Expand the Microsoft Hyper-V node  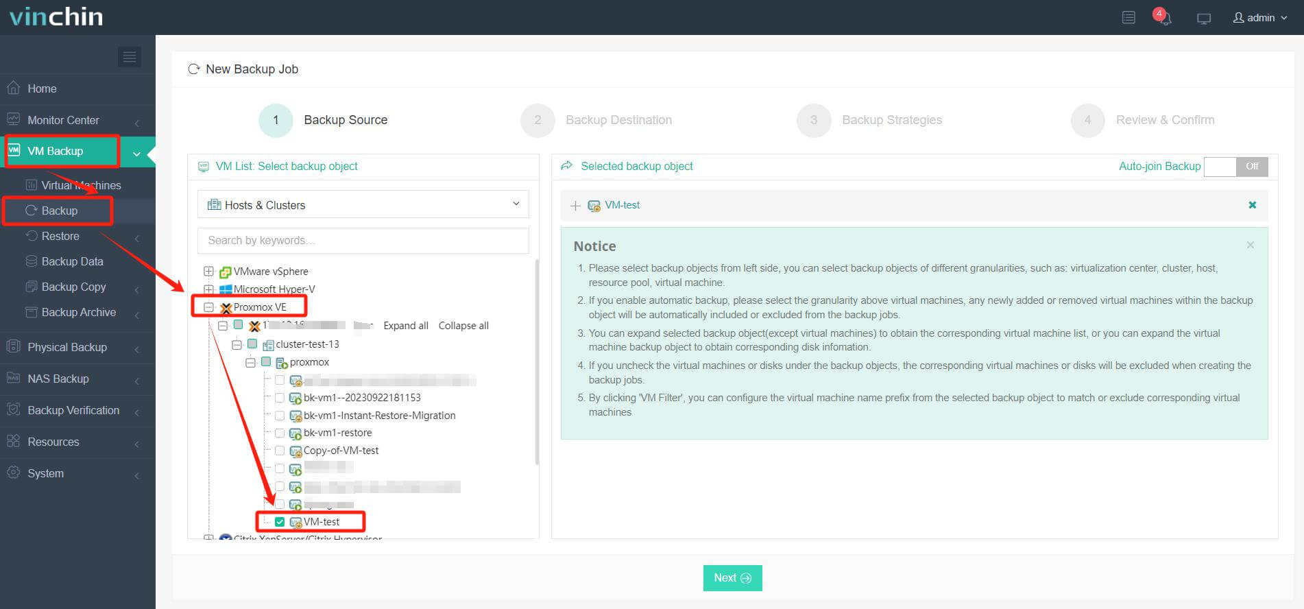pos(208,289)
